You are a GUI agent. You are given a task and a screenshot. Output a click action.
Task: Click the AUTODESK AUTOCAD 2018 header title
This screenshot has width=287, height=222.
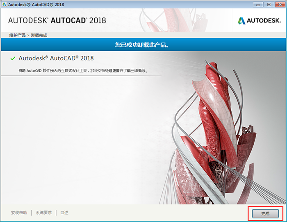tap(57, 20)
